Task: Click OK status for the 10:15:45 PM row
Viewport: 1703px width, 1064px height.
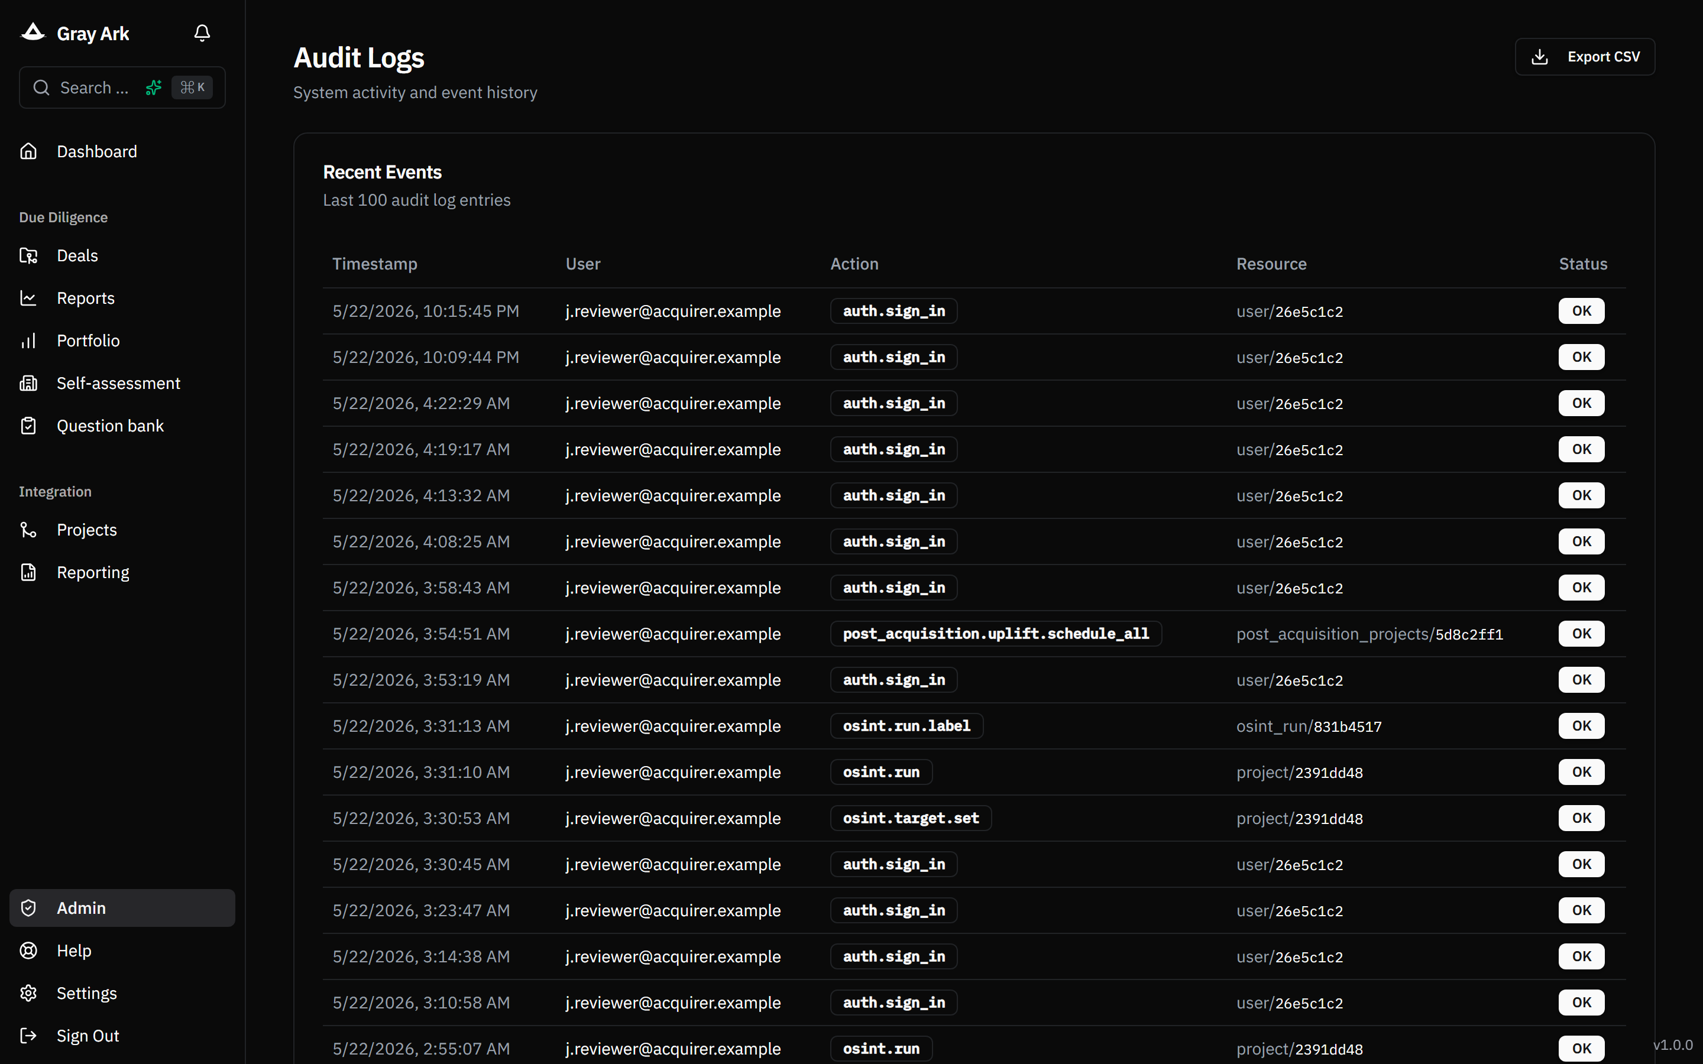Action: point(1581,311)
